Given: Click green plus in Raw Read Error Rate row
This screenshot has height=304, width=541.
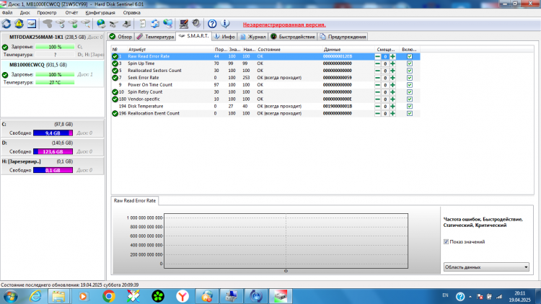Looking at the screenshot, I should [x=392, y=56].
